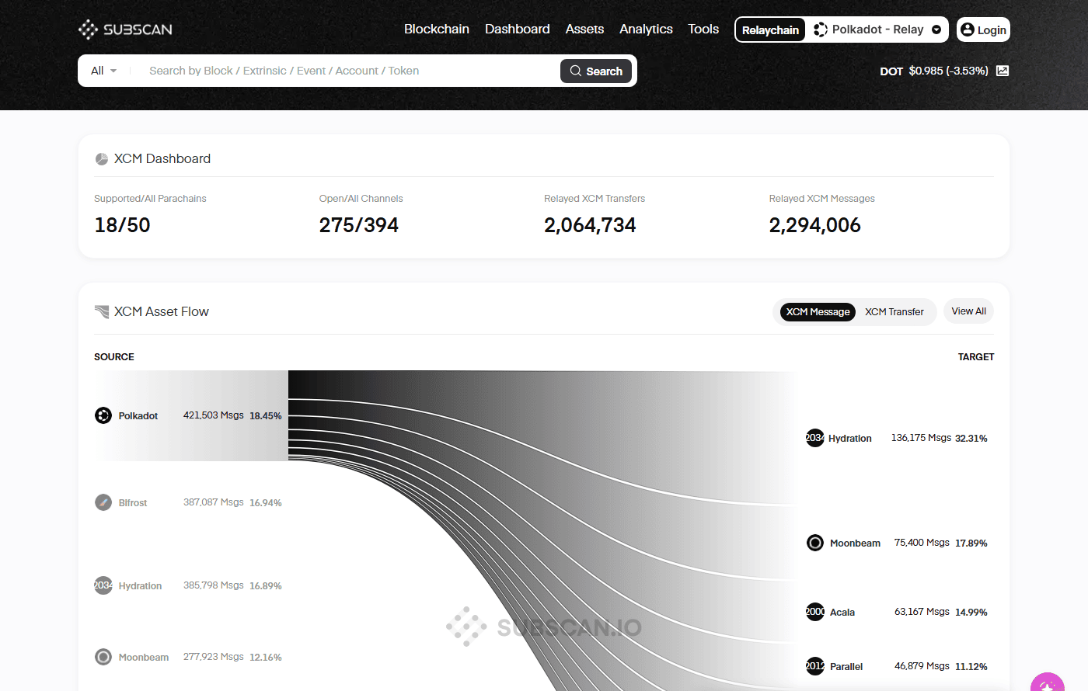Switch asset flow to XCM Transfer
The image size is (1088, 691).
click(x=894, y=312)
